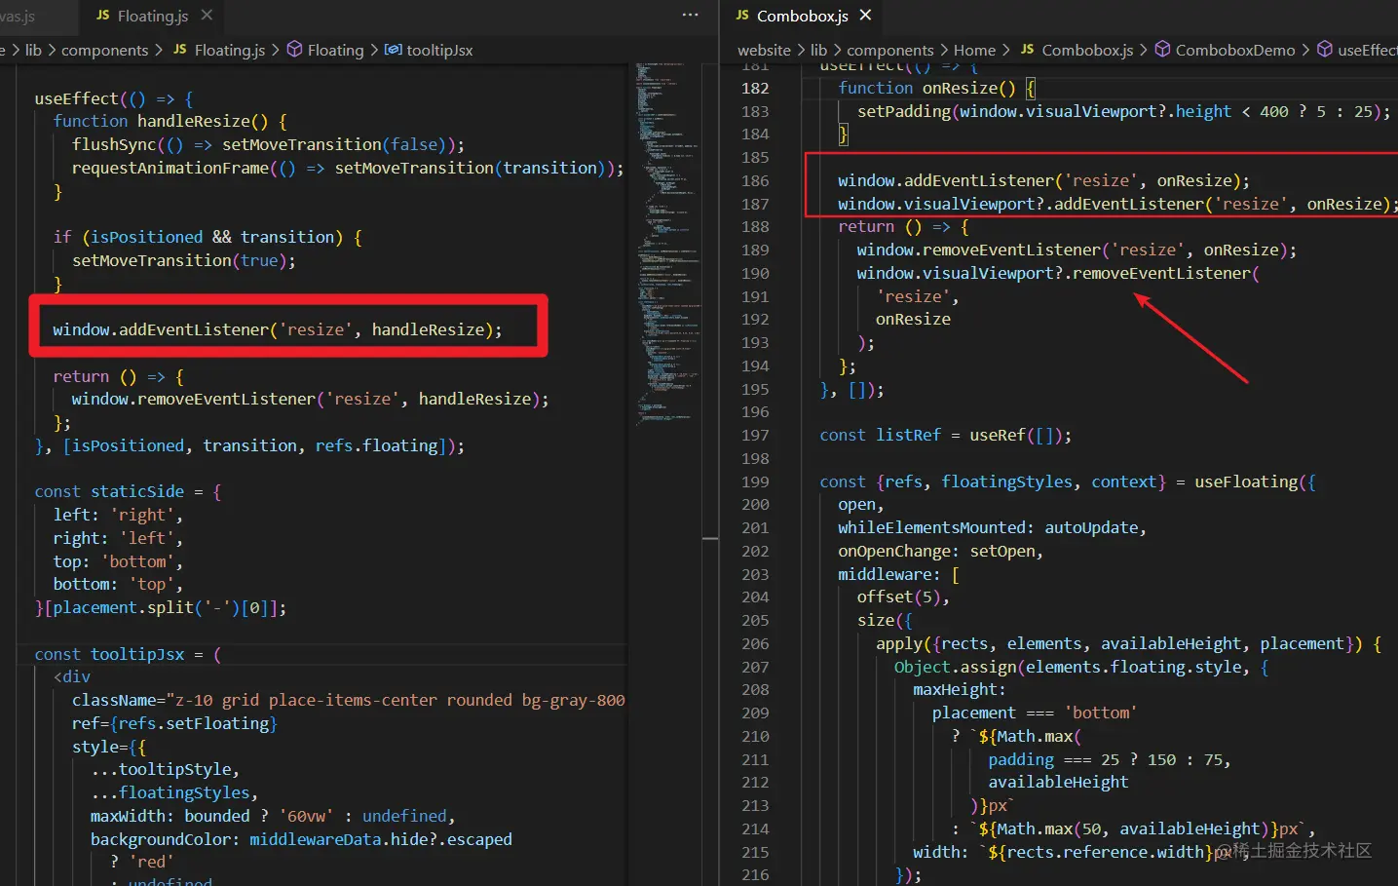Select line 182 by its line number
The image size is (1398, 886).
[x=755, y=88]
